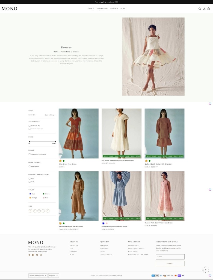Viewport: 213px width, 280px height.
Task: Click the circular back-to-top arrow icon
Action: (x=206, y=270)
